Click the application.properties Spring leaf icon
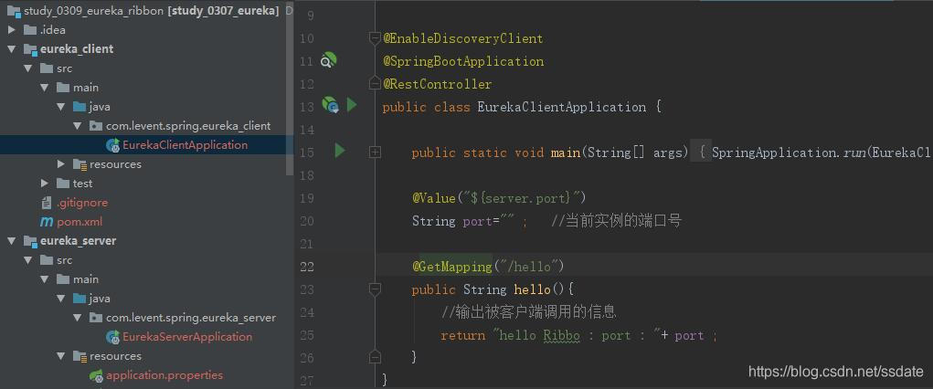Viewport: 933px width, 389px height. pyautogui.click(x=96, y=375)
